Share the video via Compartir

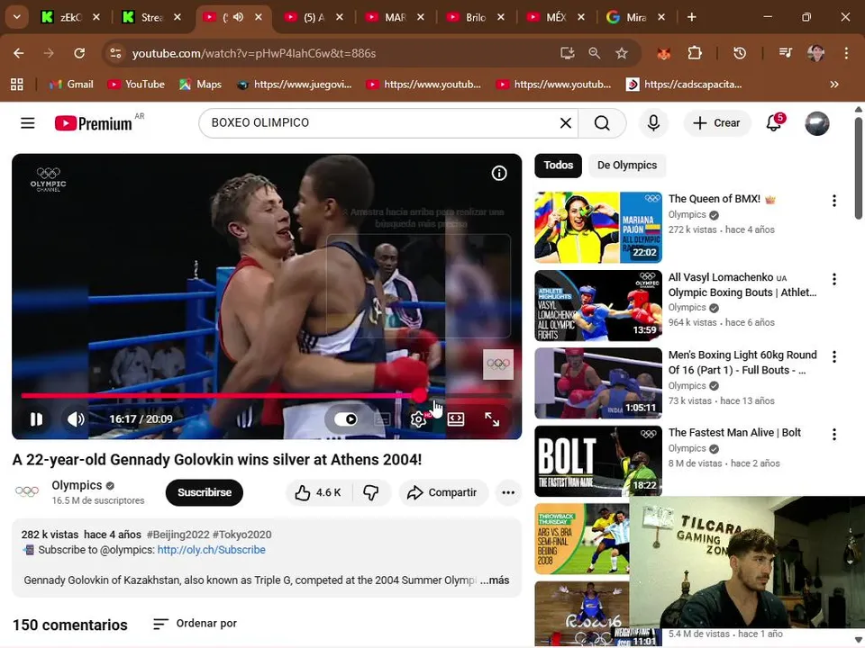pos(442,492)
